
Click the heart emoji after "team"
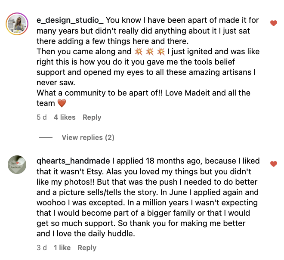click(62, 103)
